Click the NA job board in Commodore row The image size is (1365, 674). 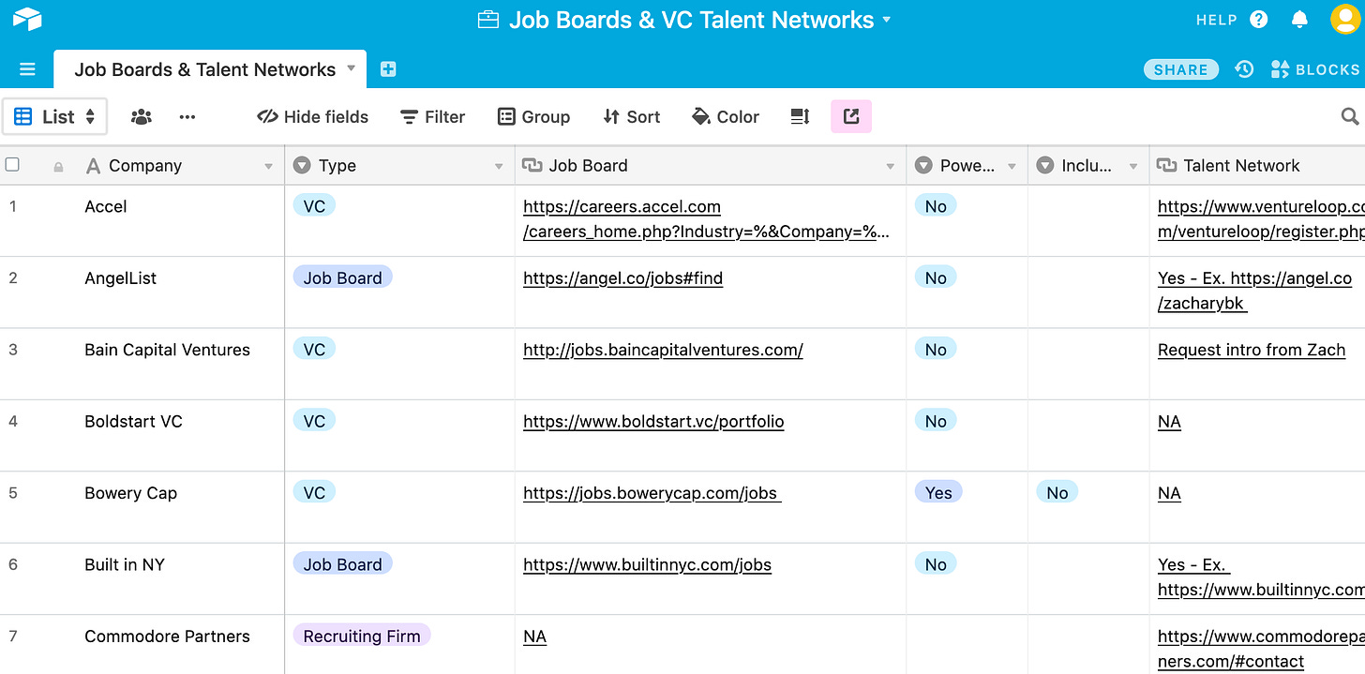click(534, 637)
